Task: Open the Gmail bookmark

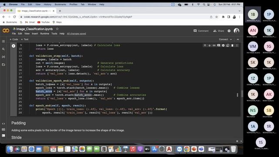Action: click(x=30, y=22)
